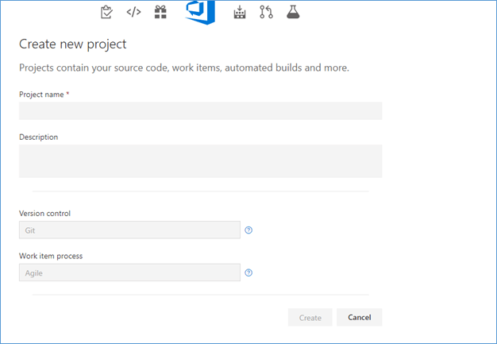The image size is (497, 344).
Task: Click the Create new project heading
Action: point(72,44)
